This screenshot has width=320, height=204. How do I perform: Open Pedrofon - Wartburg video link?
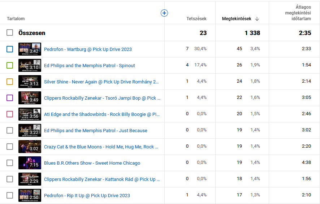[x=88, y=49]
